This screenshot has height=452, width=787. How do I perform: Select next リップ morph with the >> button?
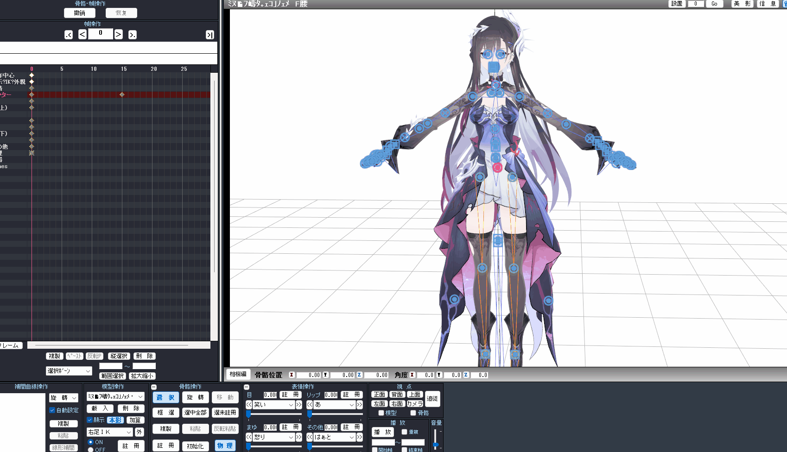(x=360, y=405)
